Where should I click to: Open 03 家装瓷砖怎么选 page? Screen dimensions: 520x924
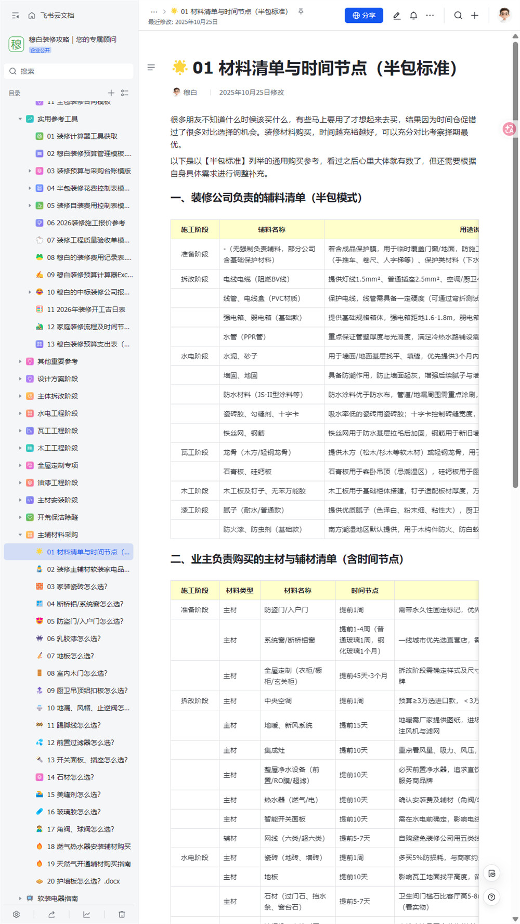click(77, 587)
